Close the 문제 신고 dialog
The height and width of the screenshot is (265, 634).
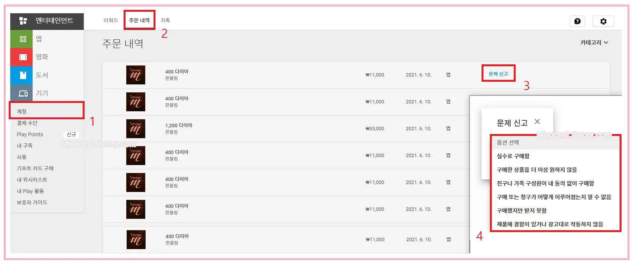pyautogui.click(x=537, y=122)
